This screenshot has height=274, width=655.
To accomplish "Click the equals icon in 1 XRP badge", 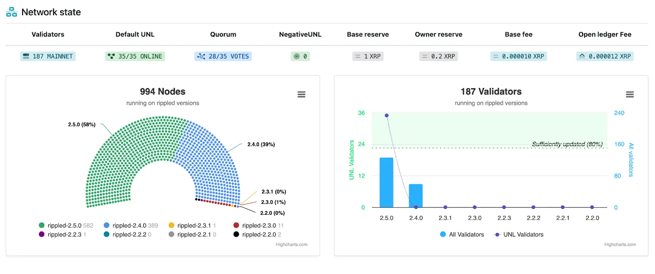I will (358, 56).
